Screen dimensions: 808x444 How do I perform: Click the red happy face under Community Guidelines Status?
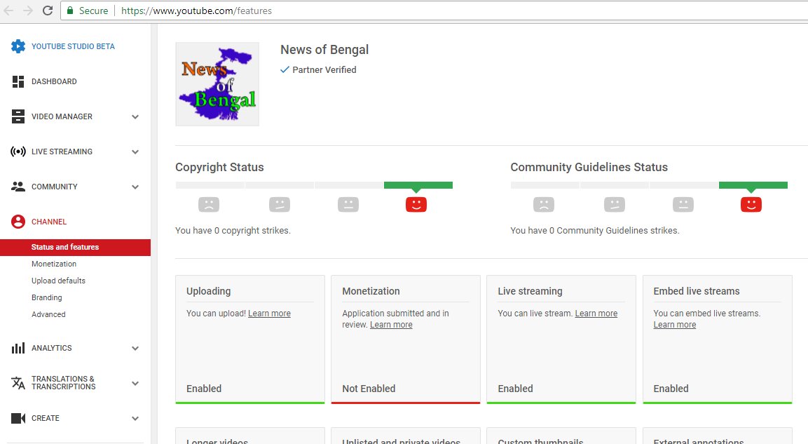pos(751,205)
